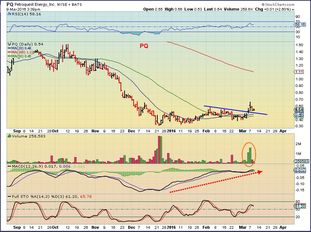
Task: Click the red PQ ticker text in price chart
Action: point(144,46)
